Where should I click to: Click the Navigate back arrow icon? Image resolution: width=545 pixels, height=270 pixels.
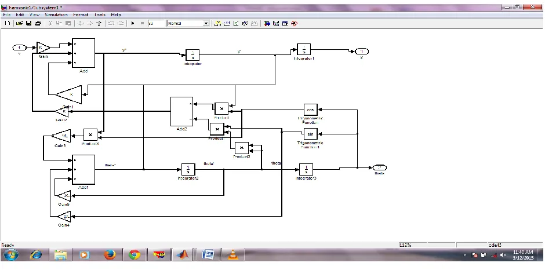click(x=81, y=23)
